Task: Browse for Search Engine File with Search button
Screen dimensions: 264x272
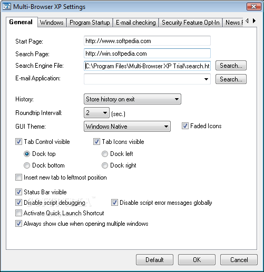Action: pos(231,66)
